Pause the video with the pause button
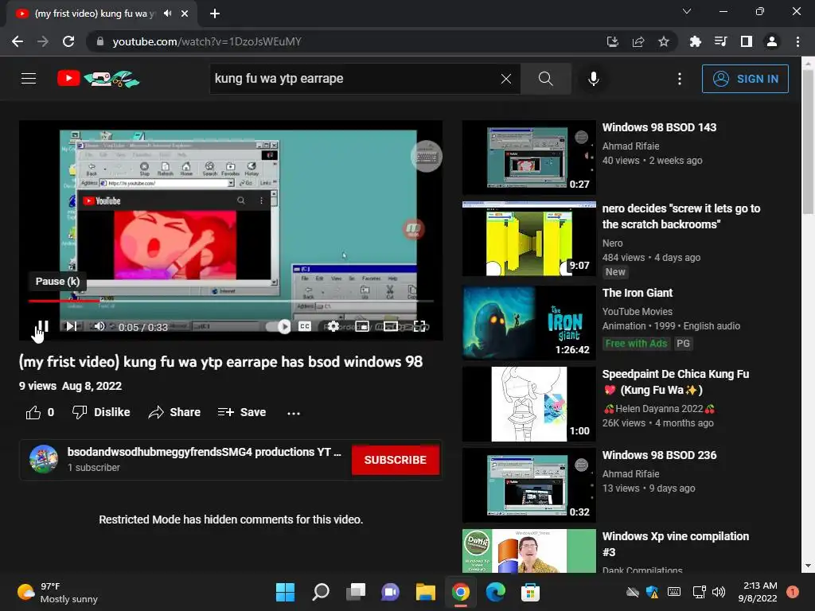This screenshot has width=815, height=611. pyautogui.click(x=43, y=326)
